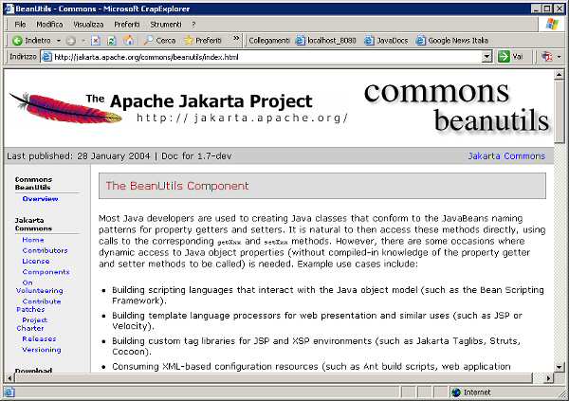Open the Releases sidebar link
This screenshot has height=401, width=569.
[x=39, y=339]
